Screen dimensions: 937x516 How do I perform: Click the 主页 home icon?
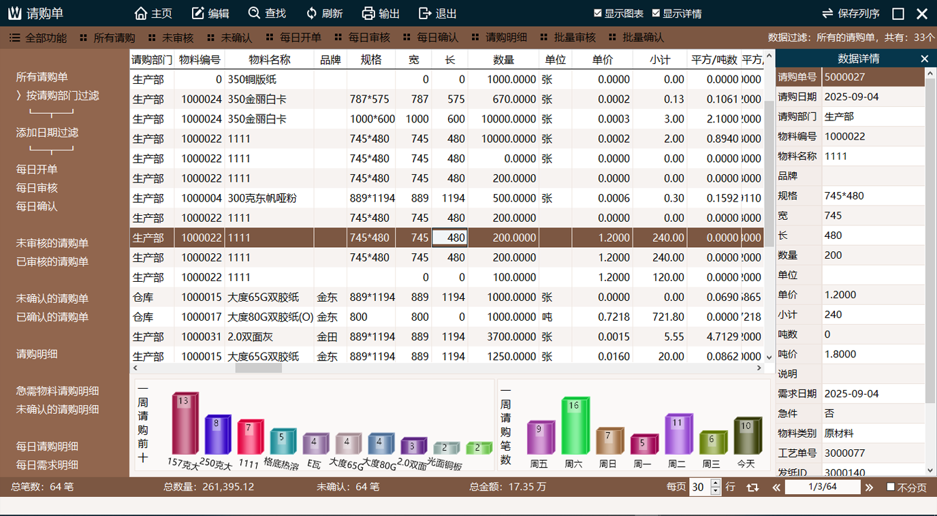(141, 14)
